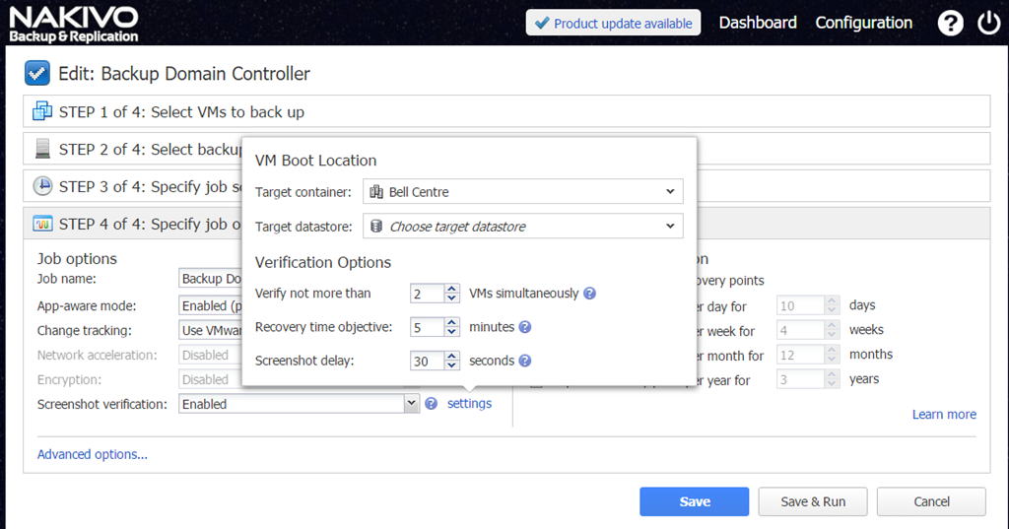Click the Step 3 schedule clock icon
Screen dimensions: 1009x529
[42, 186]
